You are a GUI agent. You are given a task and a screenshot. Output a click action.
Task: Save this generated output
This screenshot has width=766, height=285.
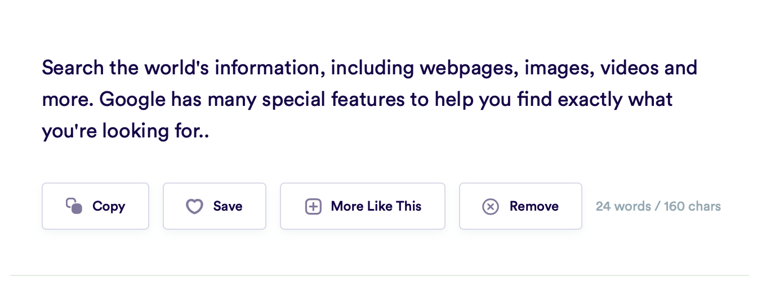[215, 206]
